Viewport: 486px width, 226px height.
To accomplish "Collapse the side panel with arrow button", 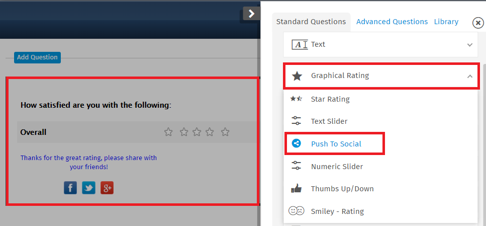I will (x=251, y=14).
